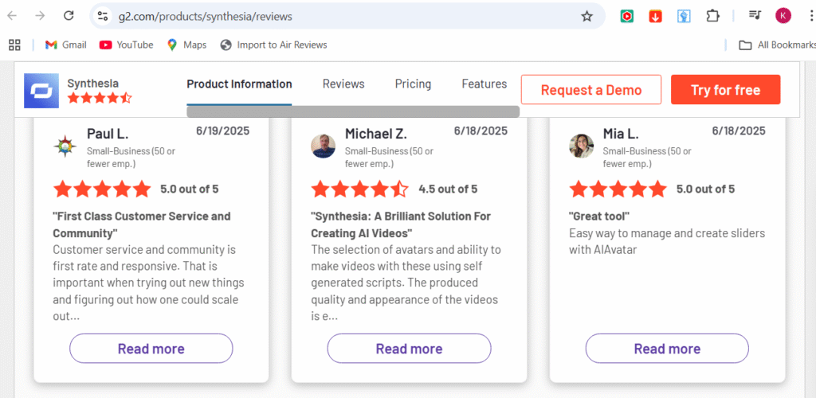Click "First Class Customer Service and Community" title
The width and height of the screenshot is (816, 398).
pyautogui.click(x=142, y=224)
